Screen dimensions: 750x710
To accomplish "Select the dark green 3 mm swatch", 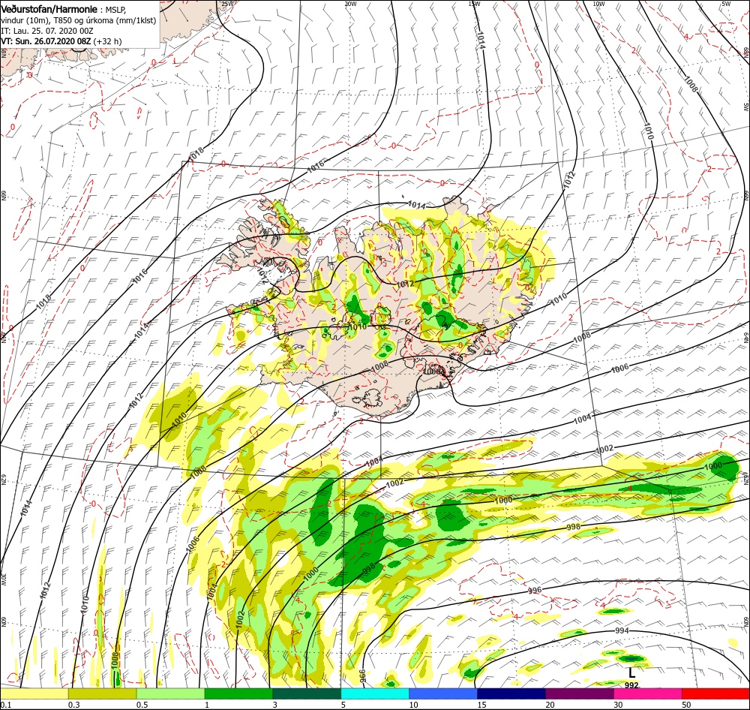I will click(x=307, y=693).
